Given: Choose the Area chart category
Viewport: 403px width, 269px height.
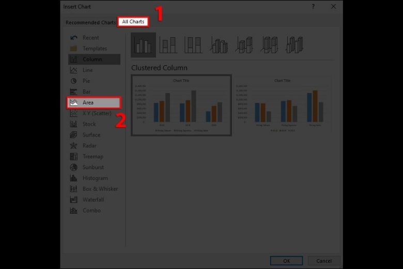Looking at the screenshot, I should pyautogui.click(x=94, y=102).
